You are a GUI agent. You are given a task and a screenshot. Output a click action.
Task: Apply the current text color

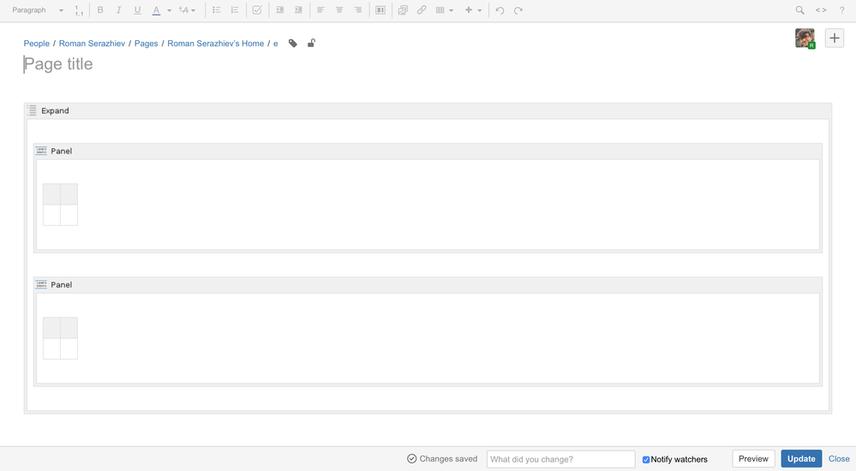[x=156, y=10]
